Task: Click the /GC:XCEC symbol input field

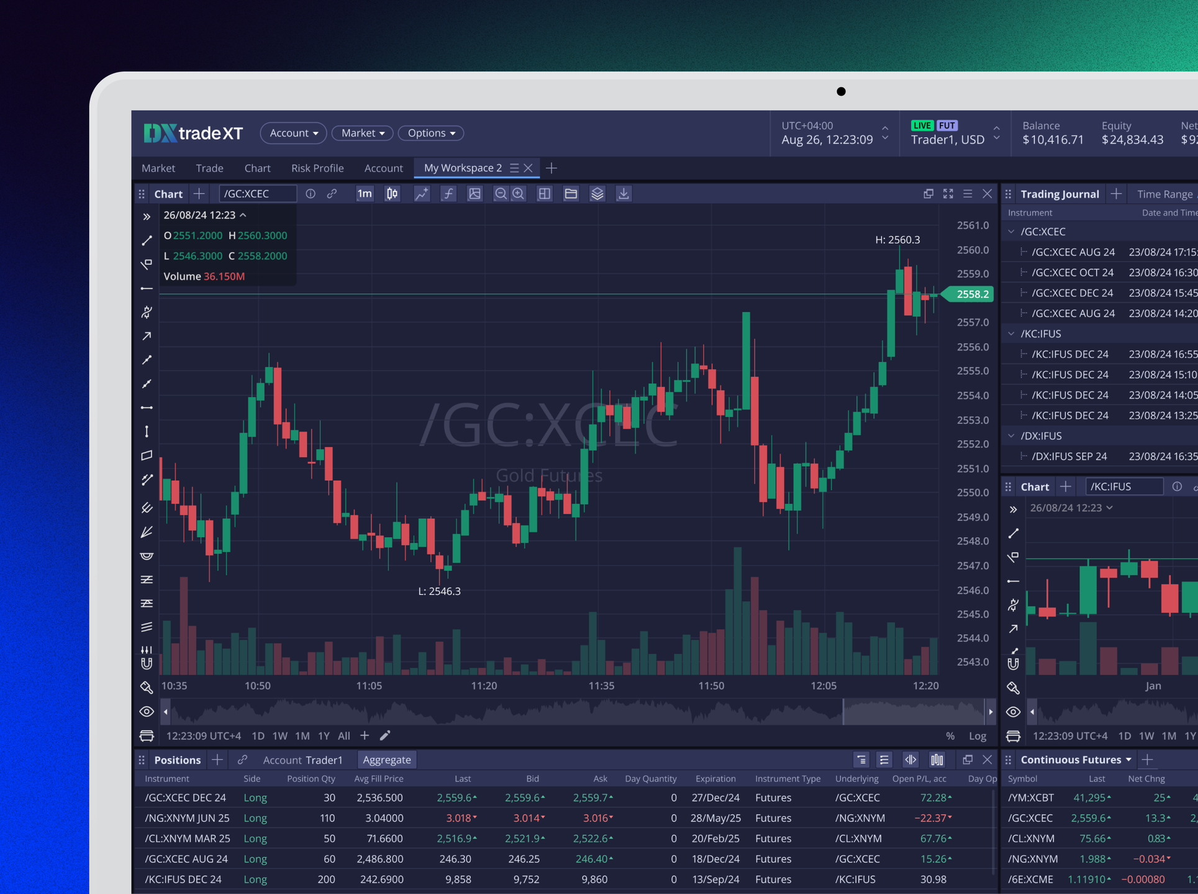Action: pyautogui.click(x=257, y=194)
